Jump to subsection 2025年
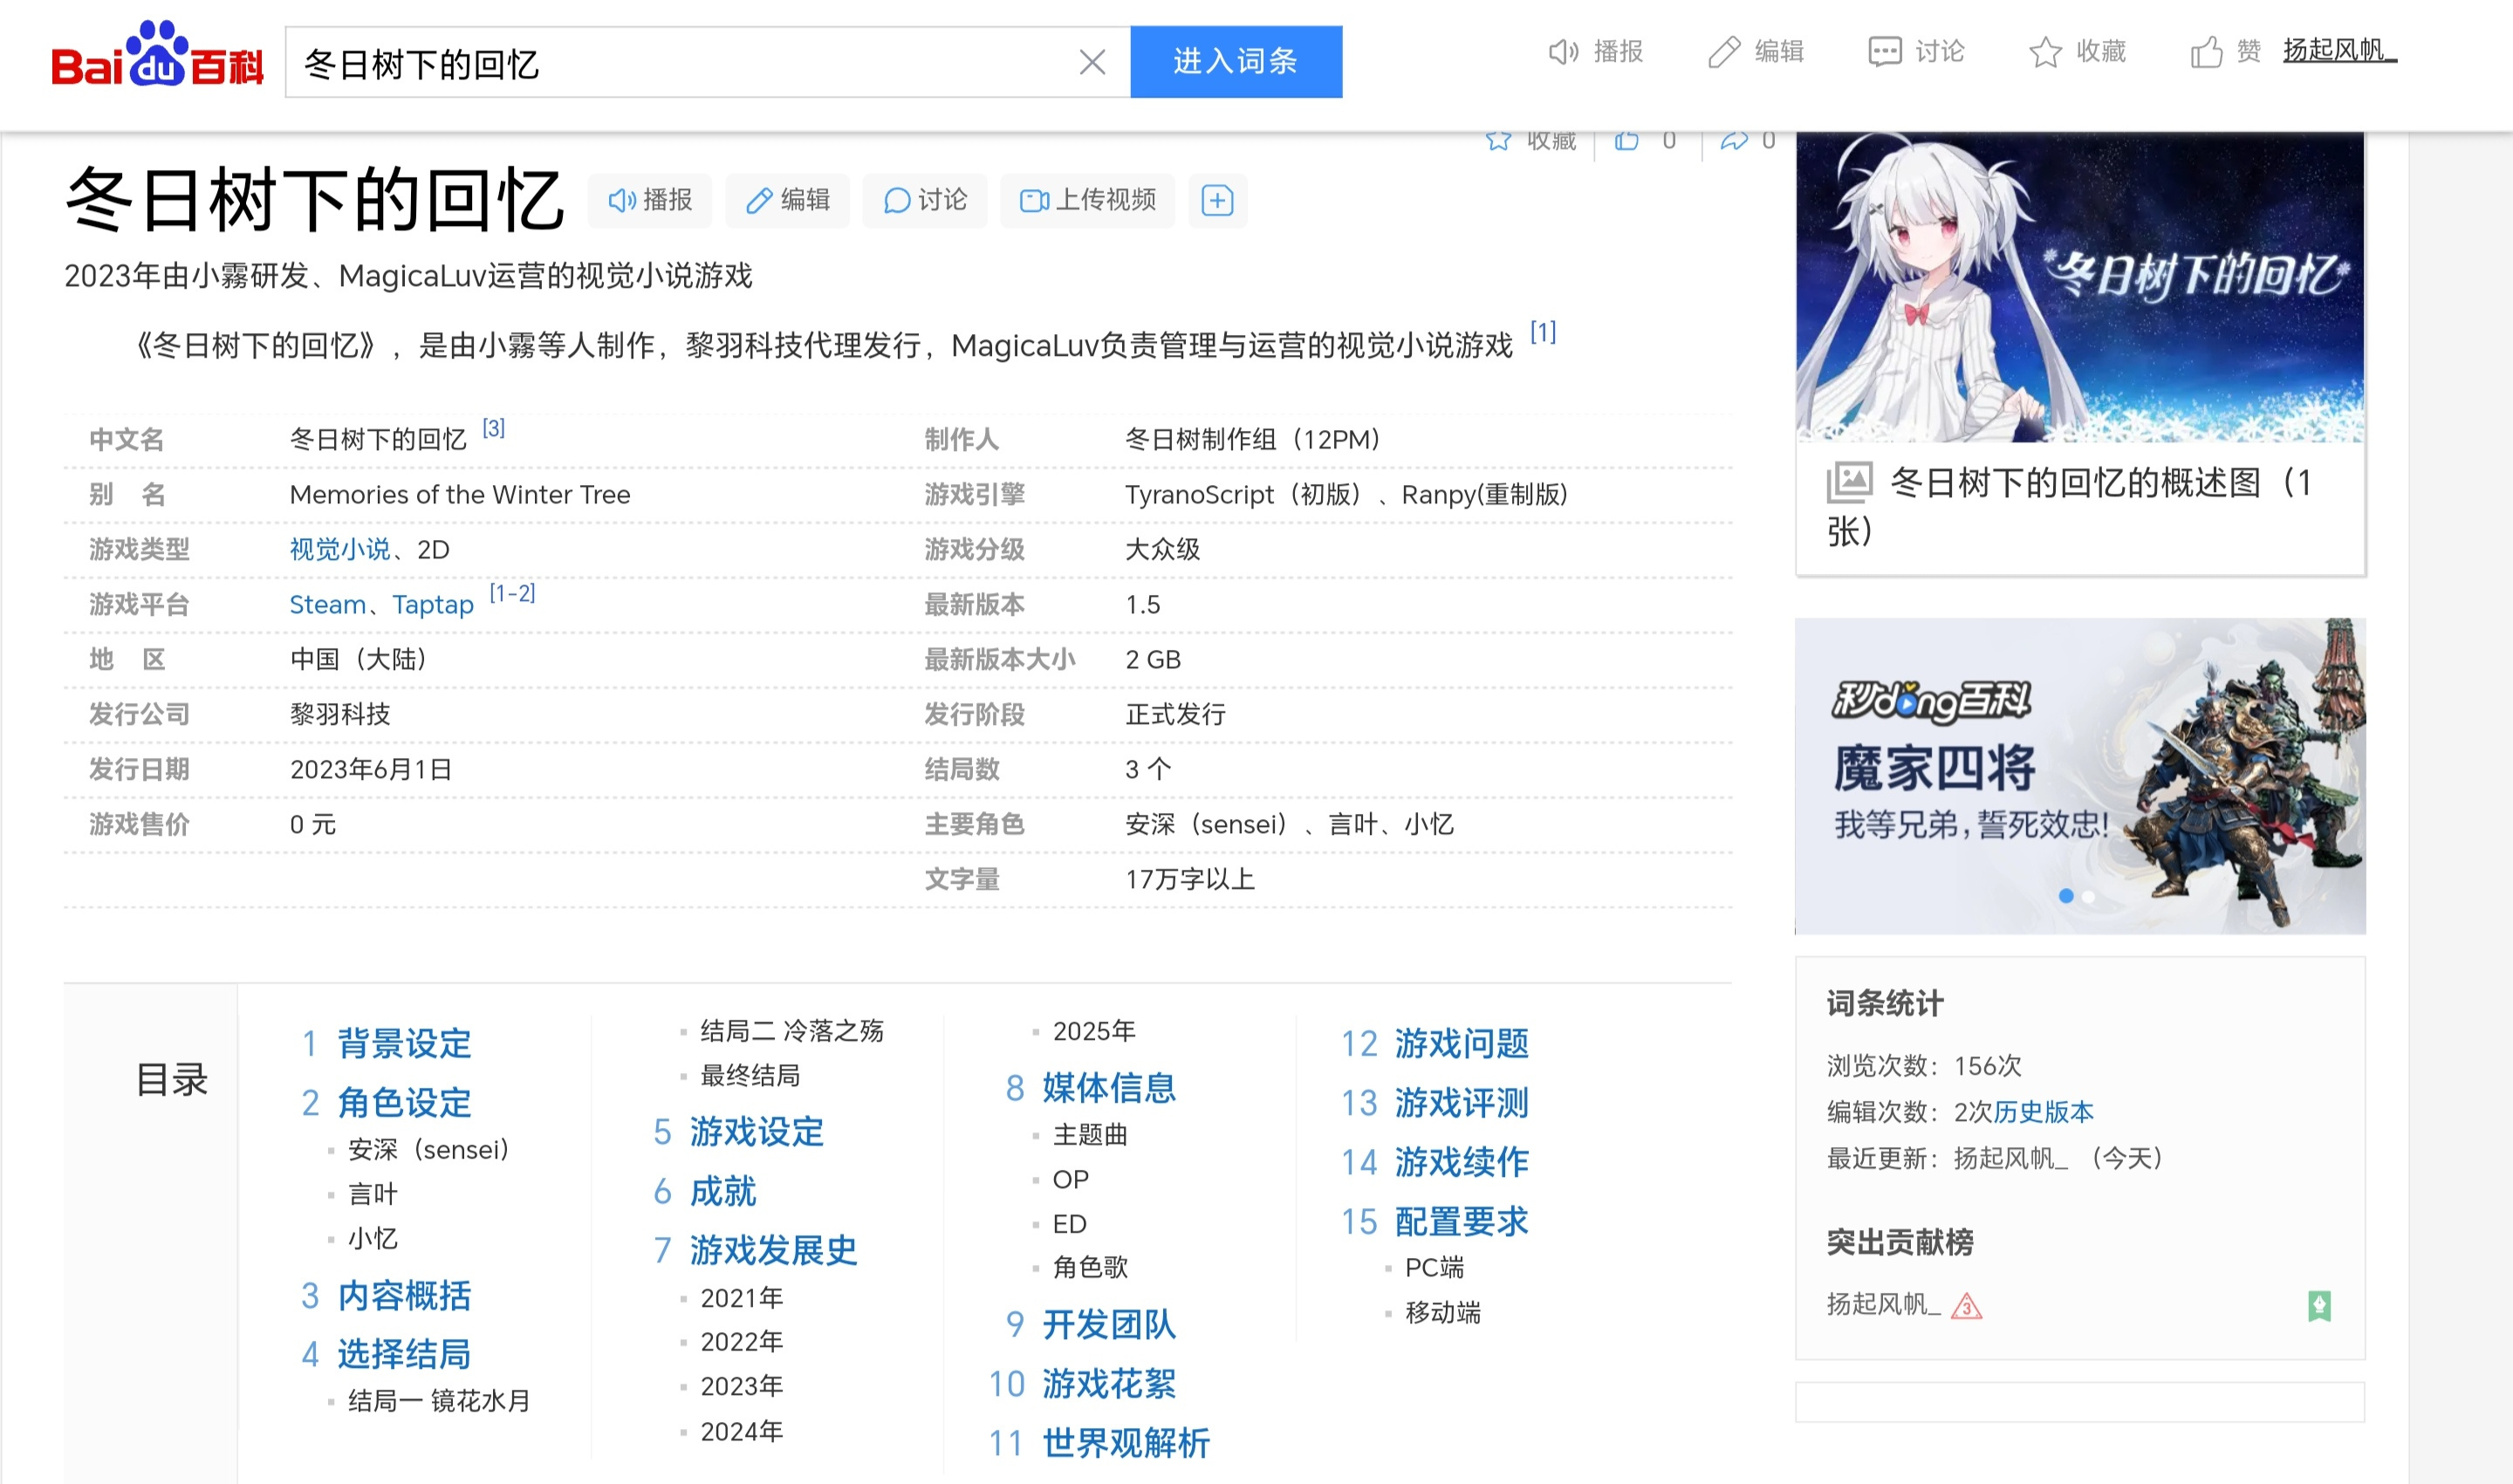This screenshot has height=1484, width=2513. pos(1094,1031)
